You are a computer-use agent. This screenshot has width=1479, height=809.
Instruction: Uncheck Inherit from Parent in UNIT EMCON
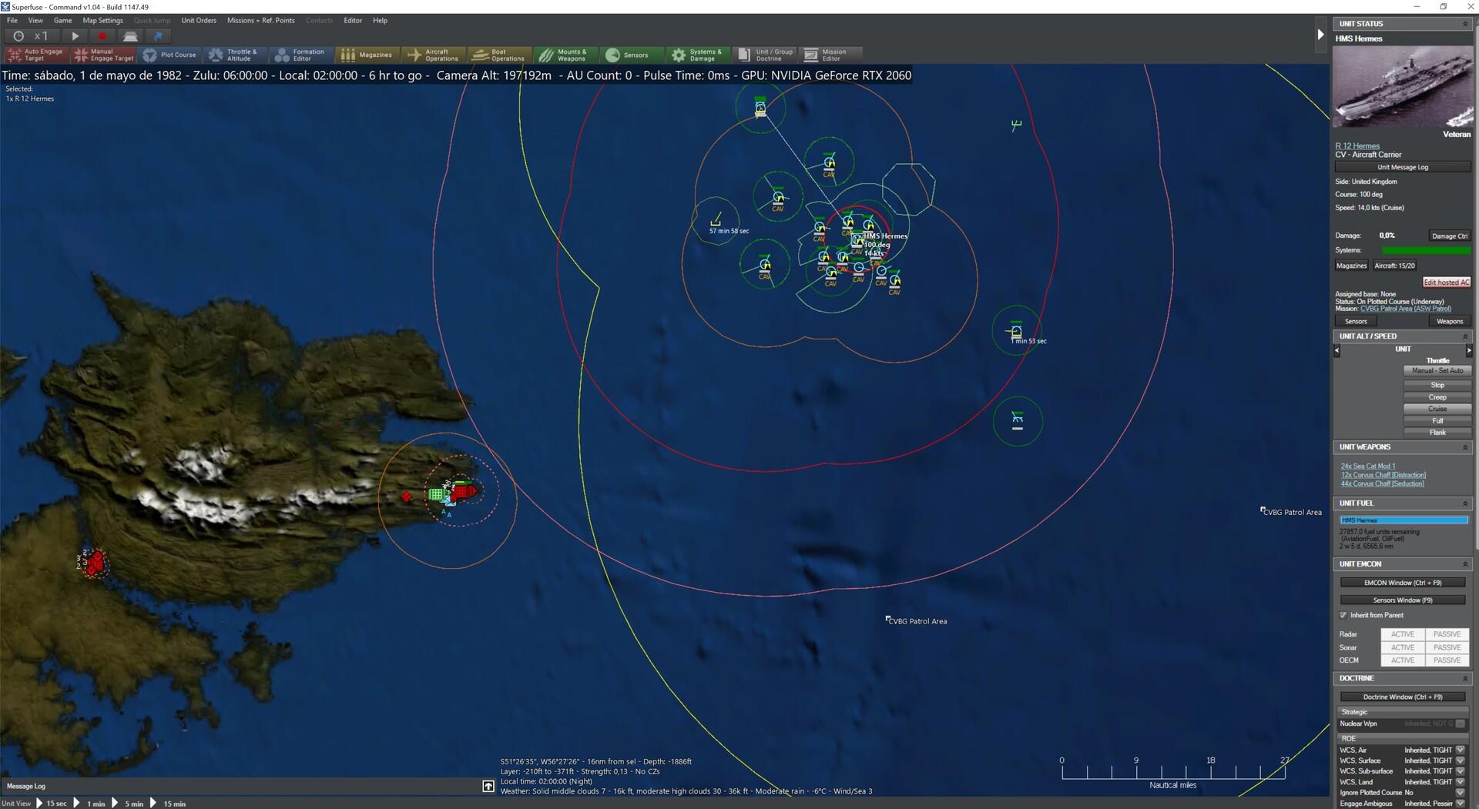point(1343,615)
